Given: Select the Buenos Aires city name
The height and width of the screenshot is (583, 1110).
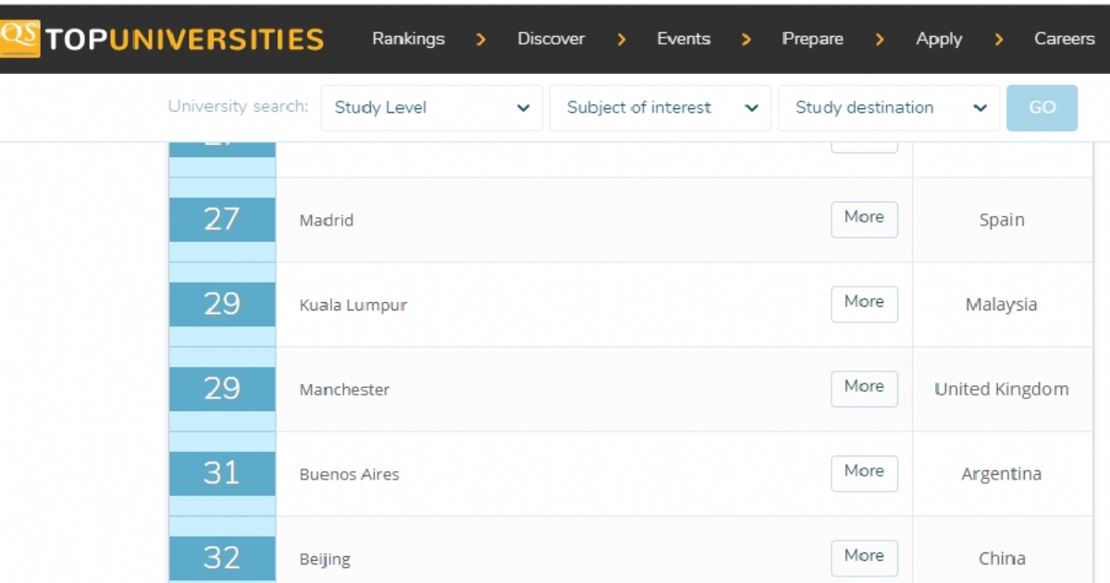Looking at the screenshot, I should [350, 475].
